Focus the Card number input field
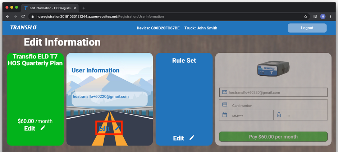 pos(277,106)
